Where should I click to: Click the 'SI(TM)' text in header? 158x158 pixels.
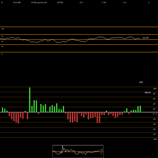tap(60, 3)
